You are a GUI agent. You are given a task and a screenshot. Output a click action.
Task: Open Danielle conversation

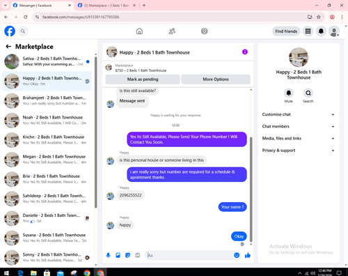47,218
